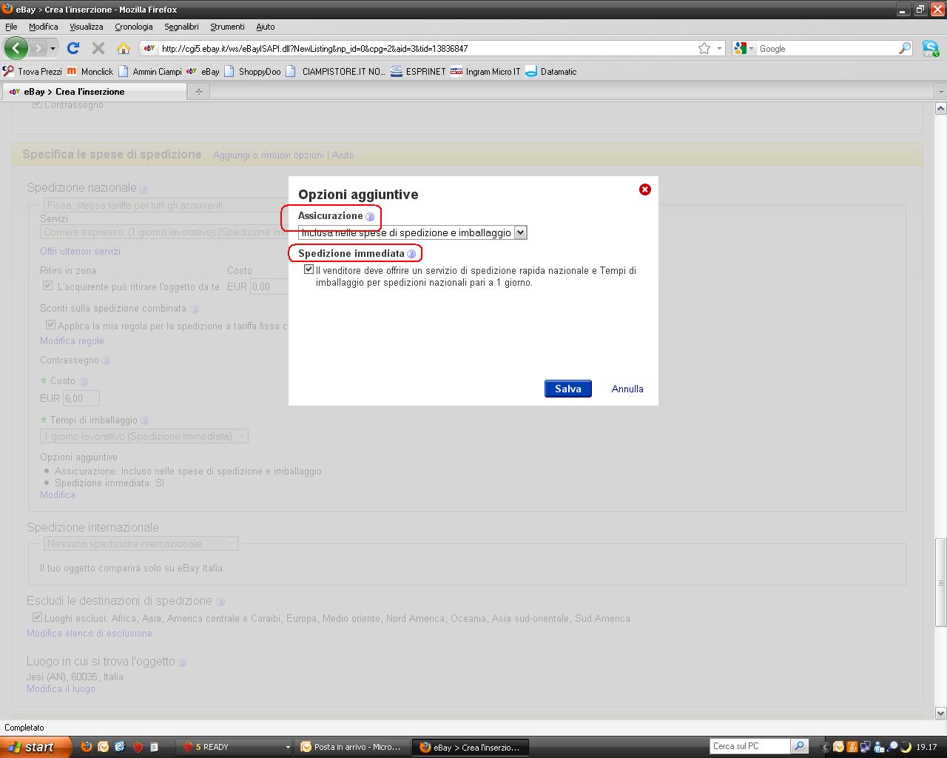Open the Corriere espresso service dropdown

166,232
